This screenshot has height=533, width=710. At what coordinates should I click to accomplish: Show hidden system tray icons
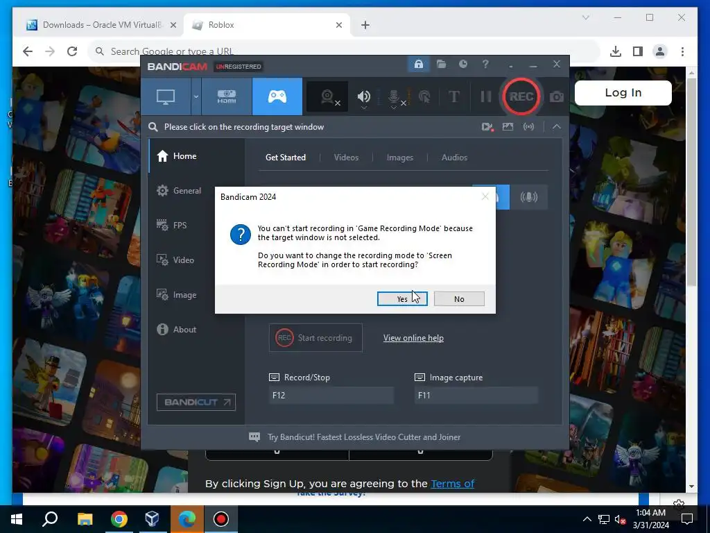(587, 519)
